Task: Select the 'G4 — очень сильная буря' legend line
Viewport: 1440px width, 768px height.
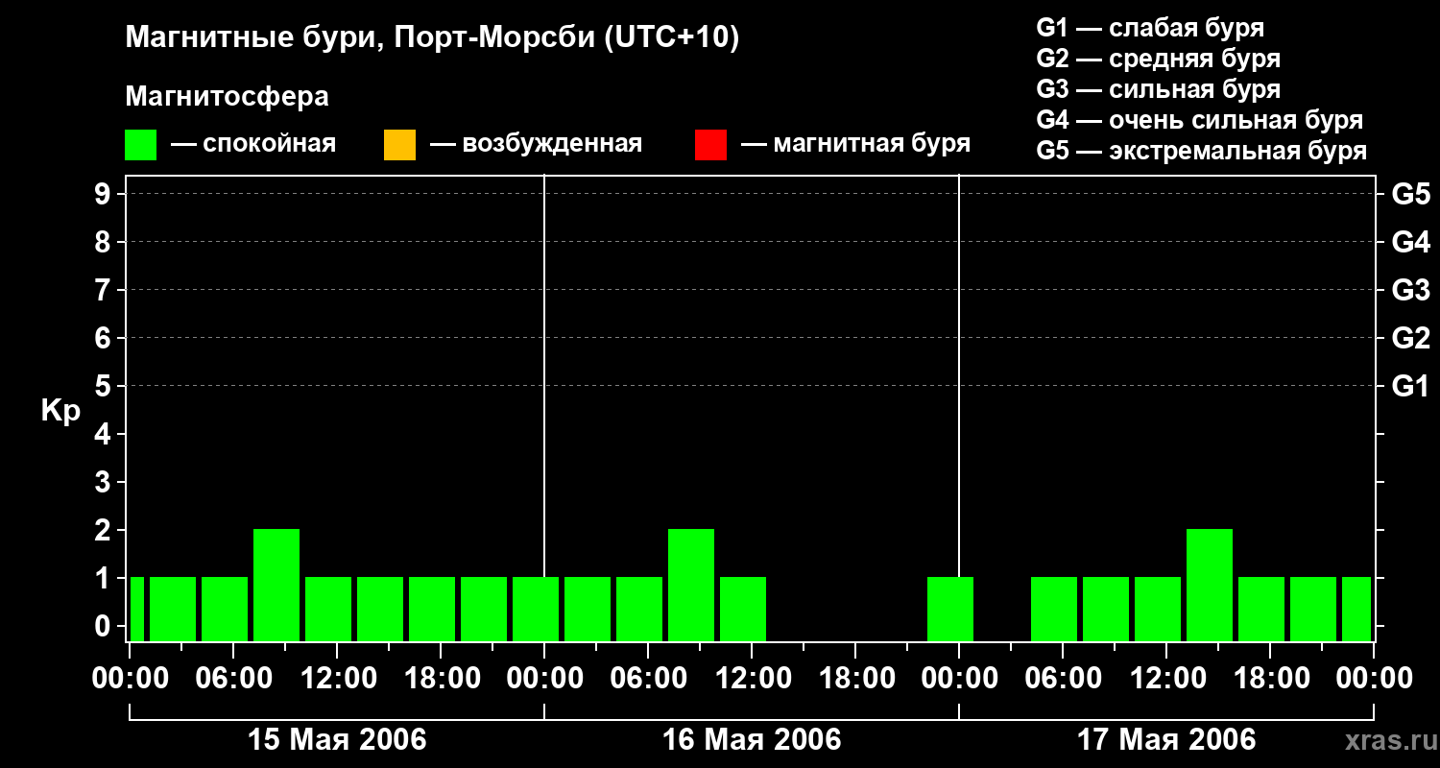Action: (x=1200, y=120)
